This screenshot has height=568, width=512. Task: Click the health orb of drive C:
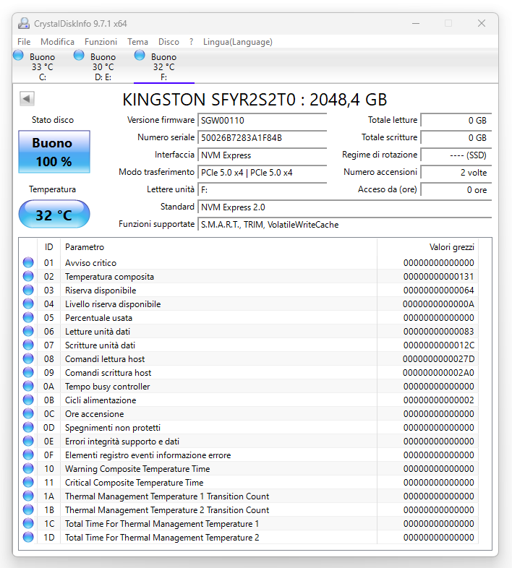tap(19, 56)
